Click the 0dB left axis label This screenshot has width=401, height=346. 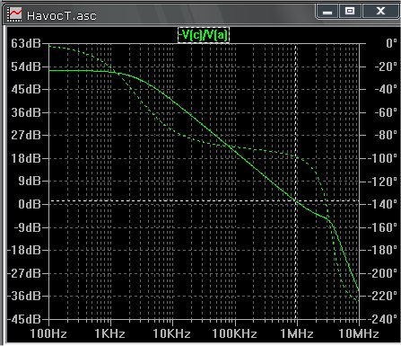coord(30,204)
